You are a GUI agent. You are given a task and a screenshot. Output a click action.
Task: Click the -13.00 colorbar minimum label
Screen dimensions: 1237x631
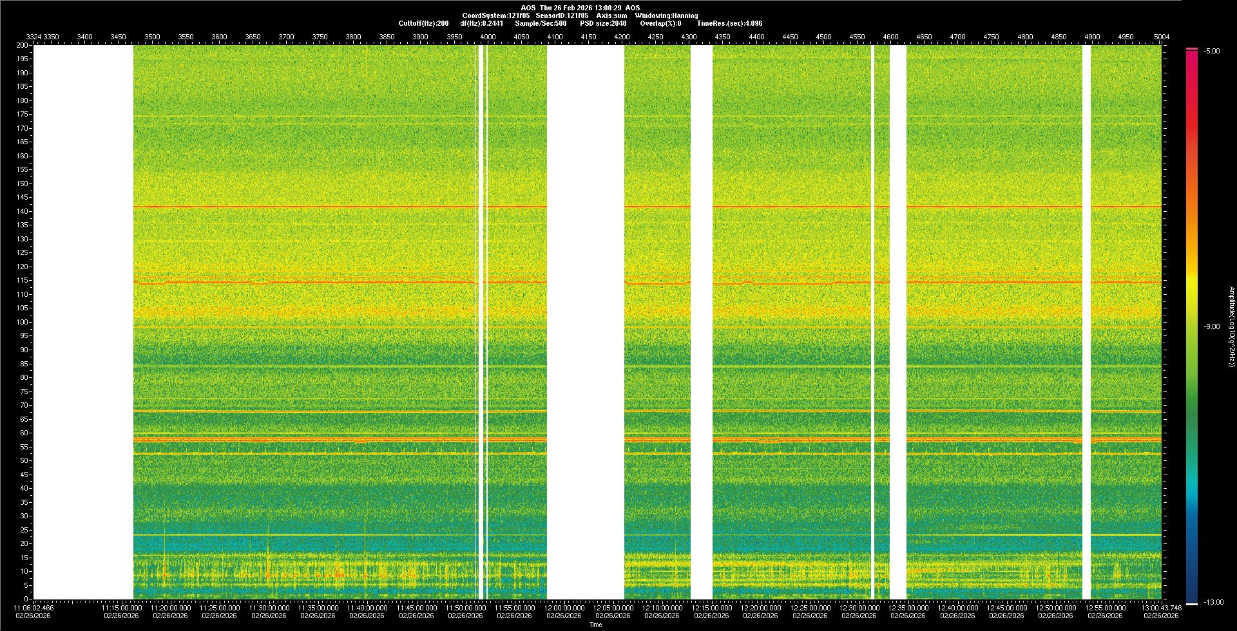[x=1213, y=602]
